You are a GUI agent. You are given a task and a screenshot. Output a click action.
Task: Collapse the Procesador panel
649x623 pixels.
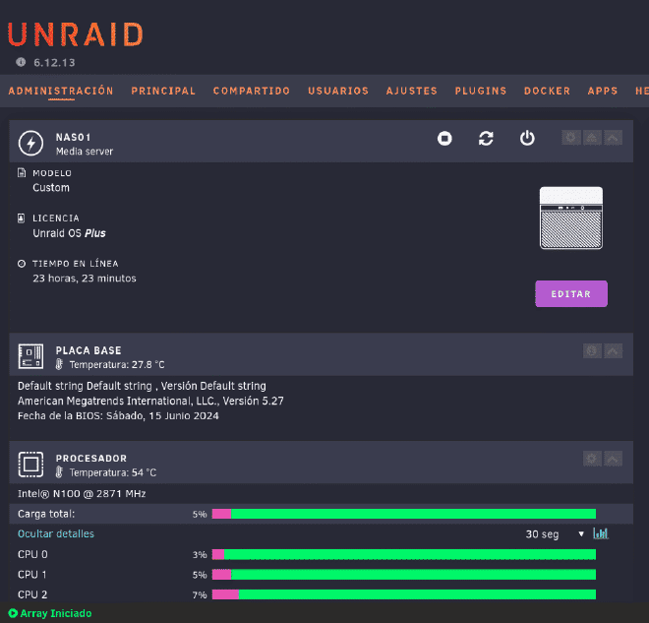coord(613,459)
